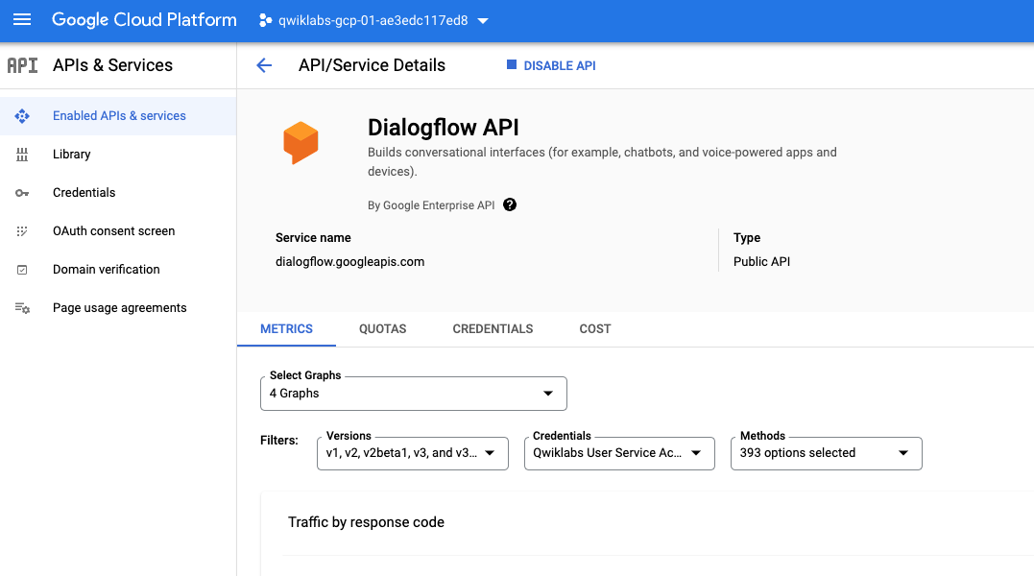Open the Versions filter dropdown
This screenshot has width=1034, height=576.
[412, 453]
